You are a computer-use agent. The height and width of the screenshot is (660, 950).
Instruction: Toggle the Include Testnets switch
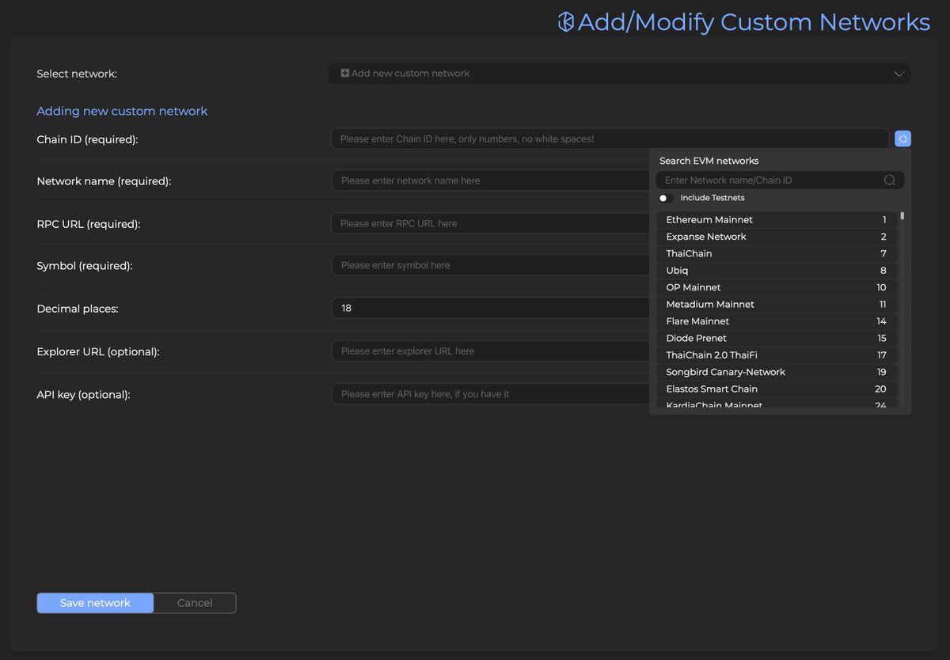[x=666, y=198]
